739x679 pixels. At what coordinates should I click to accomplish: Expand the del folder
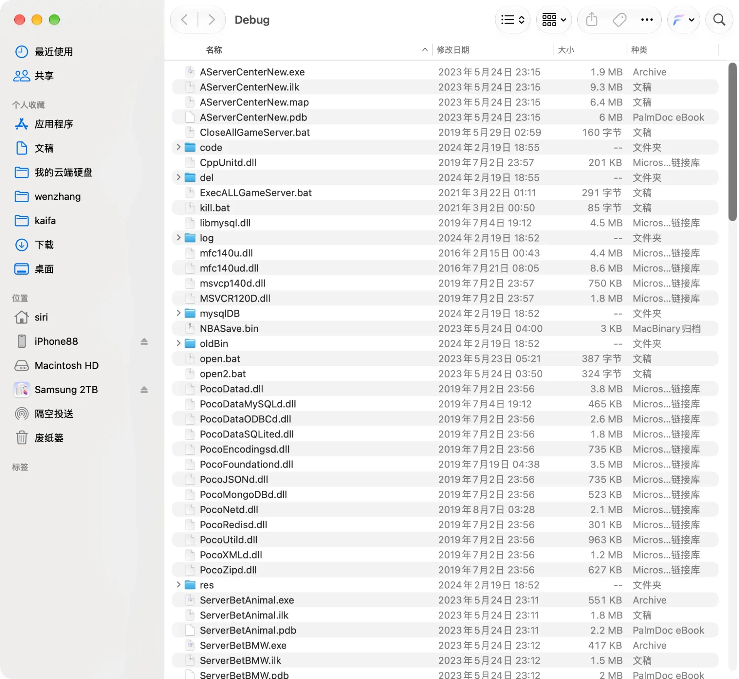coord(178,177)
